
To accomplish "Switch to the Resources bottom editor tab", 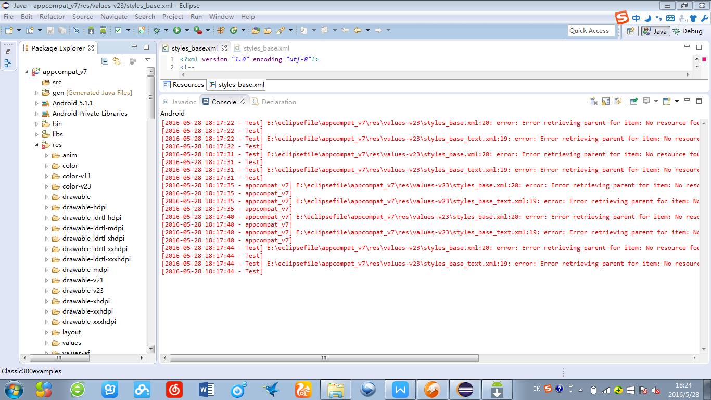I will click(x=183, y=84).
